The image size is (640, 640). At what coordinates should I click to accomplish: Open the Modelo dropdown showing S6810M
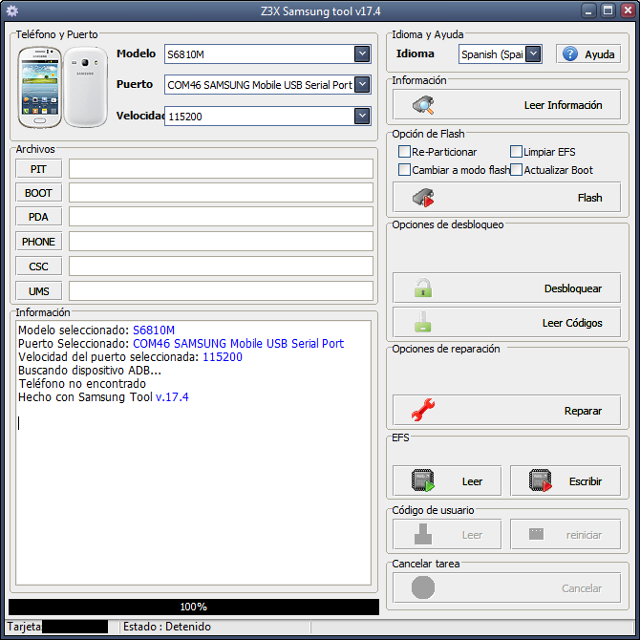pyautogui.click(x=362, y=54)
